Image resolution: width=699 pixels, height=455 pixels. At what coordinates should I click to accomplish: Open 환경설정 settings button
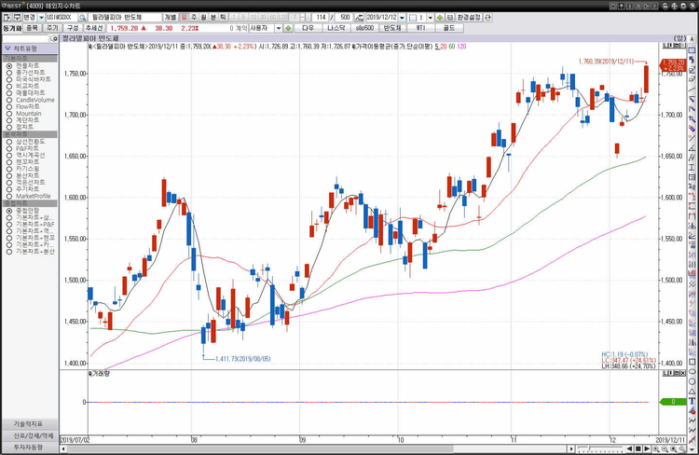point(469,18)
